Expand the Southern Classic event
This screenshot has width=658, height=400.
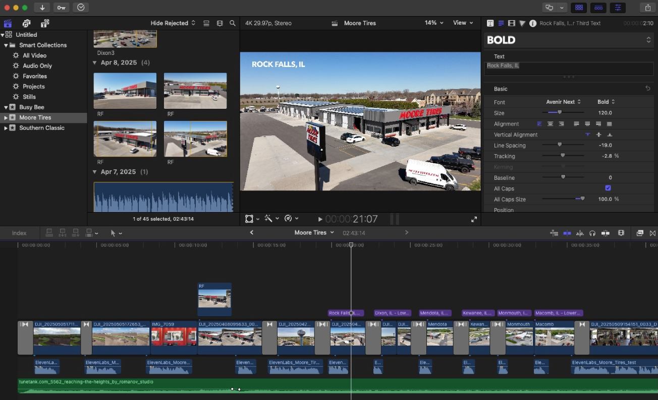[x=6, y=128]
